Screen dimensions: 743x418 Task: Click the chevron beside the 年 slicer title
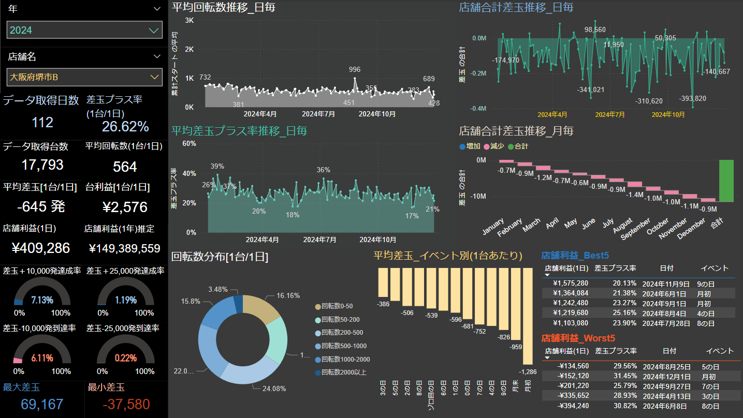157,9
